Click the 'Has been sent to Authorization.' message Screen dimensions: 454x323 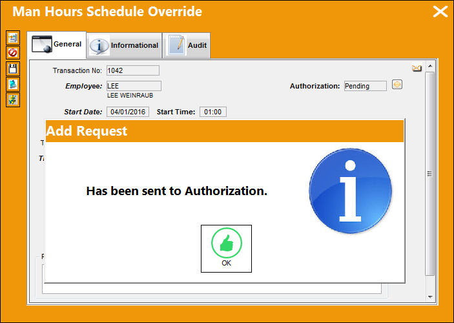click(176, 191)
